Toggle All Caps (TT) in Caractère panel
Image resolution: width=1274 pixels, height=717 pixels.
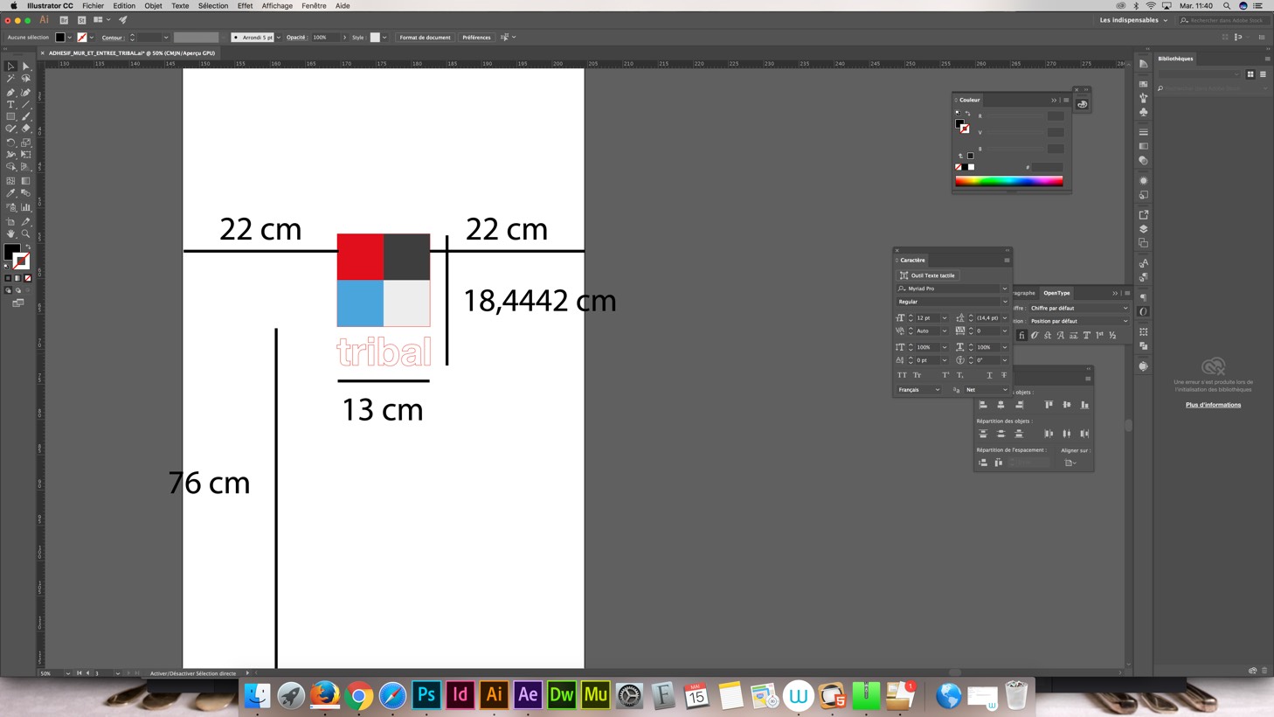click(x=902, y=375)
